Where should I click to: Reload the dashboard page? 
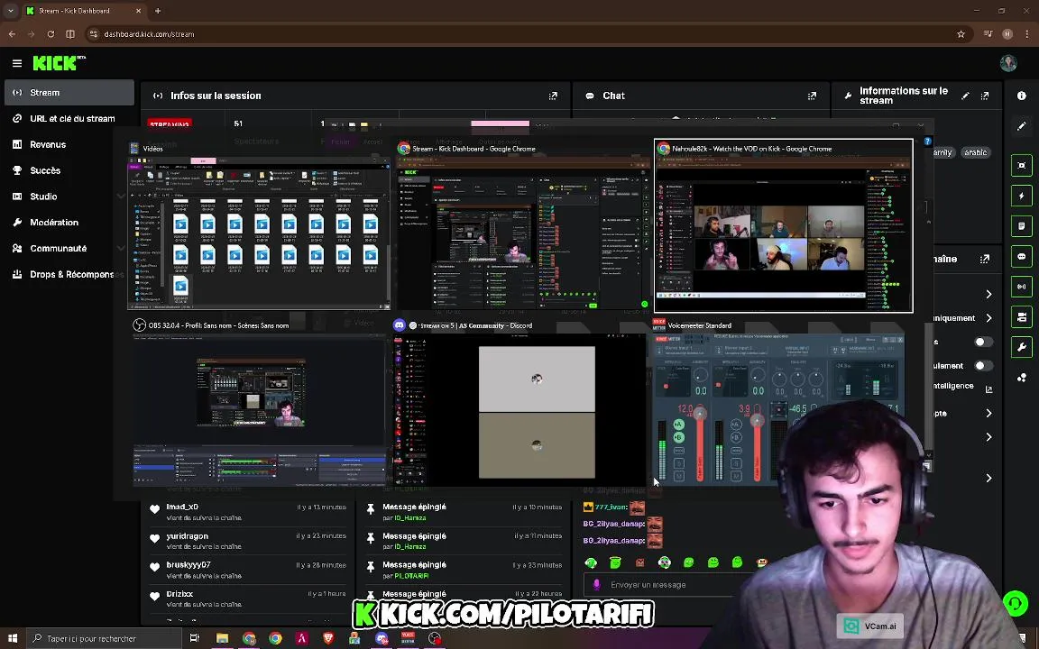coord(51,33)
